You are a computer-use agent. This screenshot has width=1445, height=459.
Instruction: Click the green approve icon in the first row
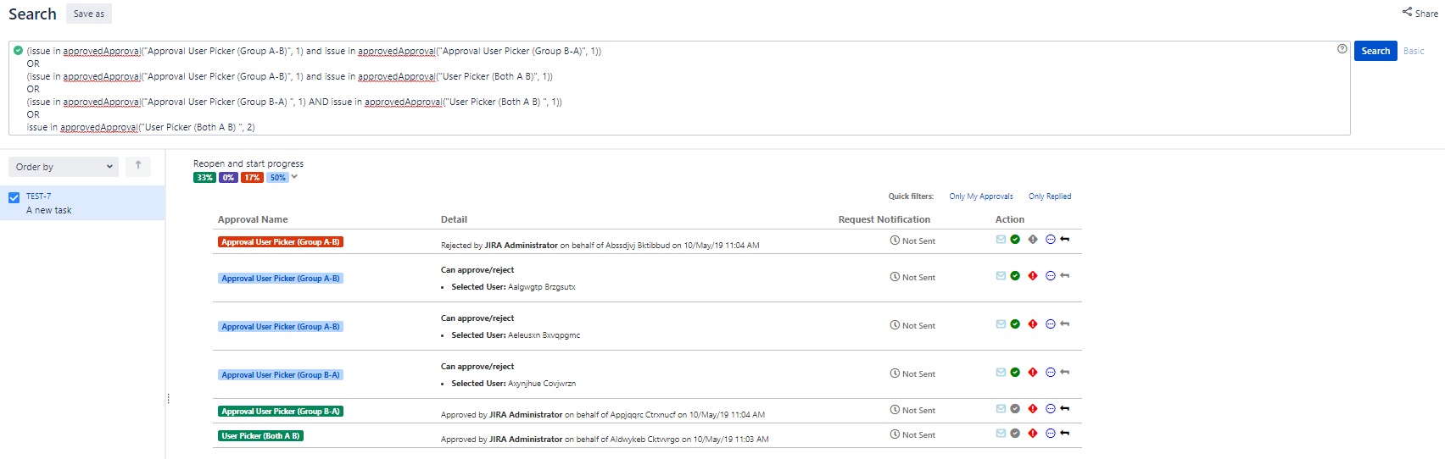click(1015, 240)
